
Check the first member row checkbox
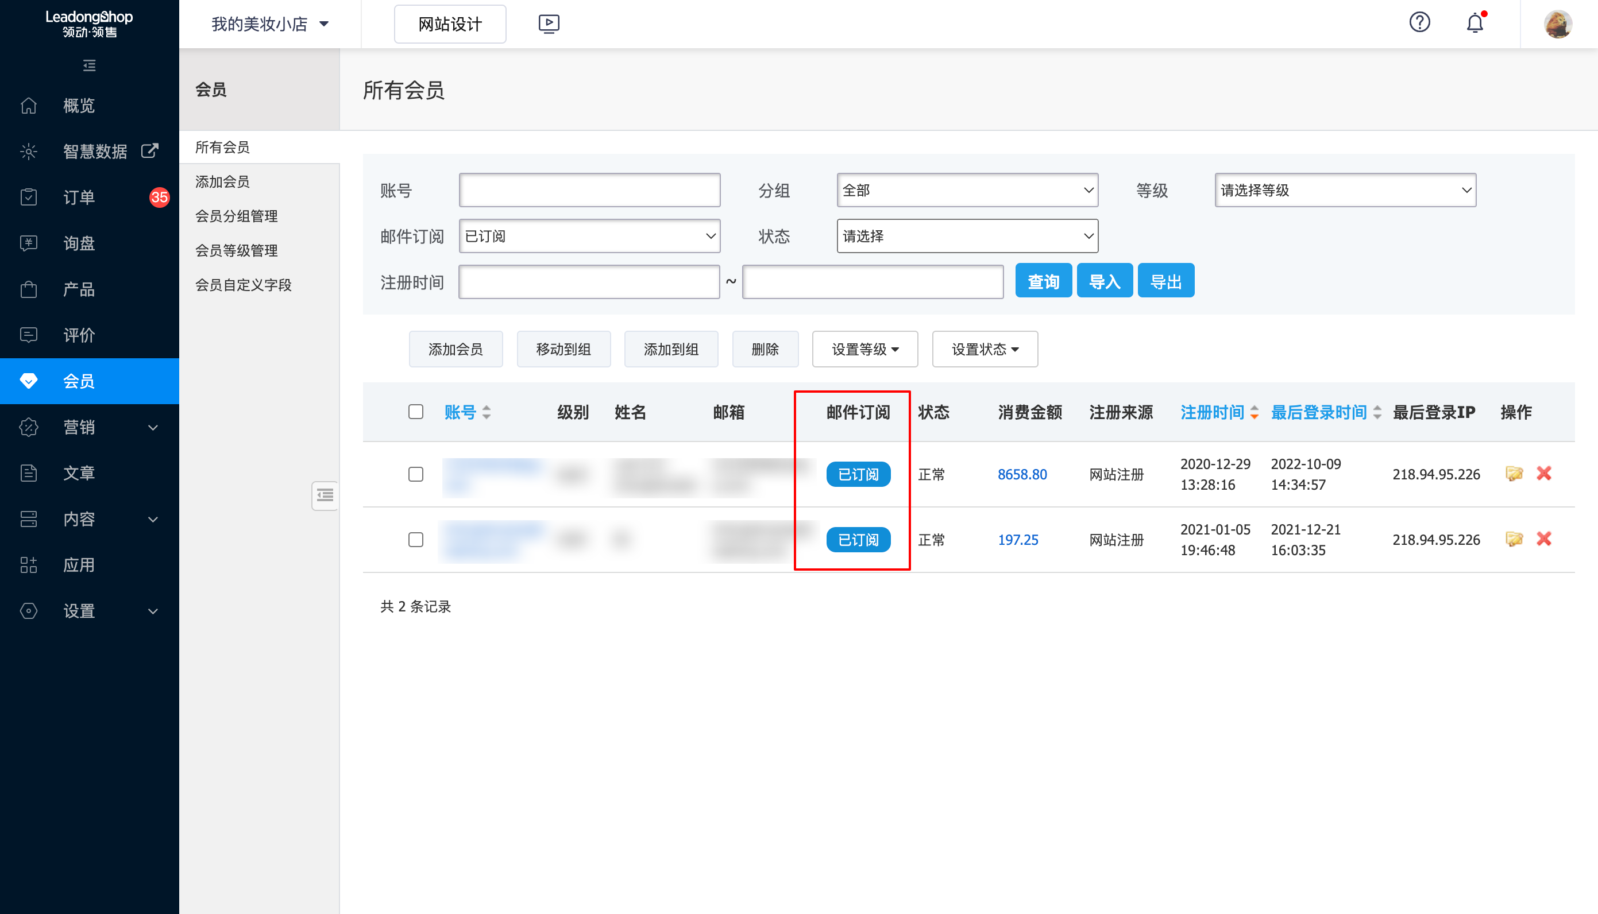(x=416, y=475)
